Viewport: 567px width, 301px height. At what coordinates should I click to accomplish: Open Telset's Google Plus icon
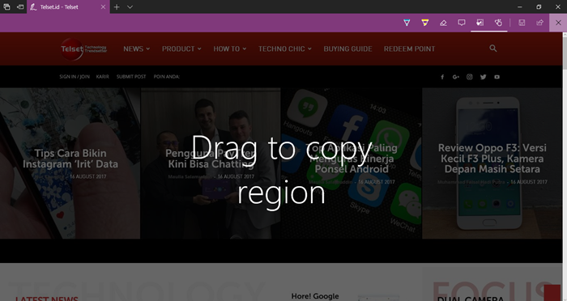pos(455,77)
